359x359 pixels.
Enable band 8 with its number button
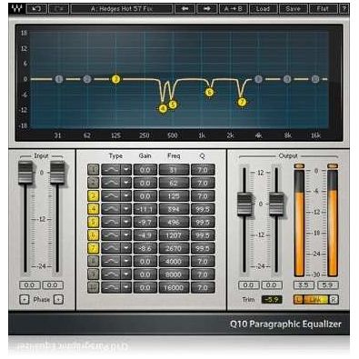(94, 261)
